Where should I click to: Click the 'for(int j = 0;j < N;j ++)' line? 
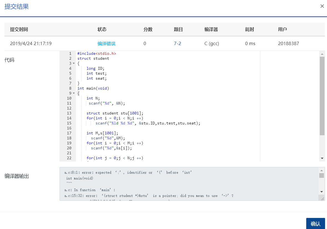115,158
